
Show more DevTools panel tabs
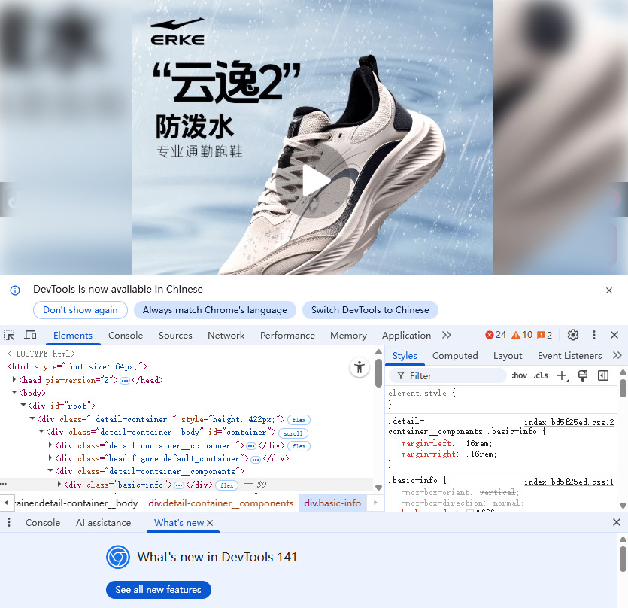[x=447, y=335]
